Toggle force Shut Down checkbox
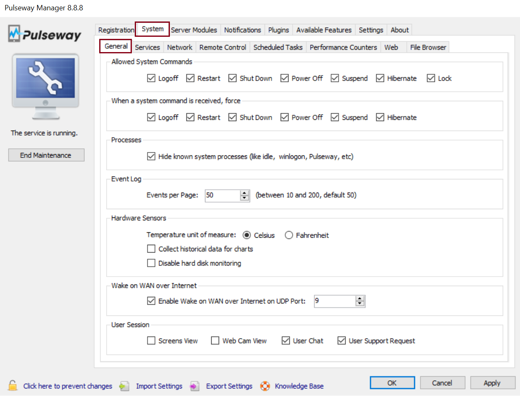Viewport: 520px width, 396px height. 233,117
